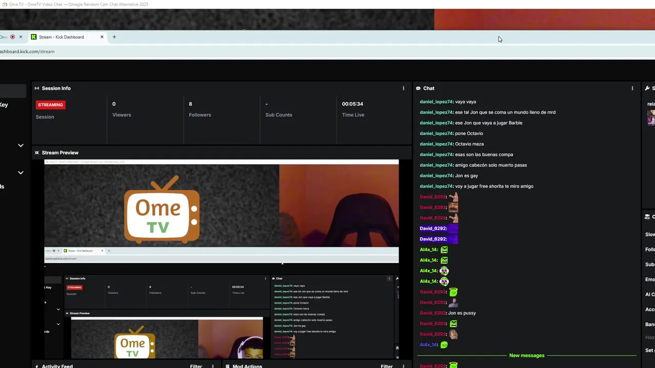655x368 pixels.
Task: Click the Session Info panel title
Action: tap(56, 88)
